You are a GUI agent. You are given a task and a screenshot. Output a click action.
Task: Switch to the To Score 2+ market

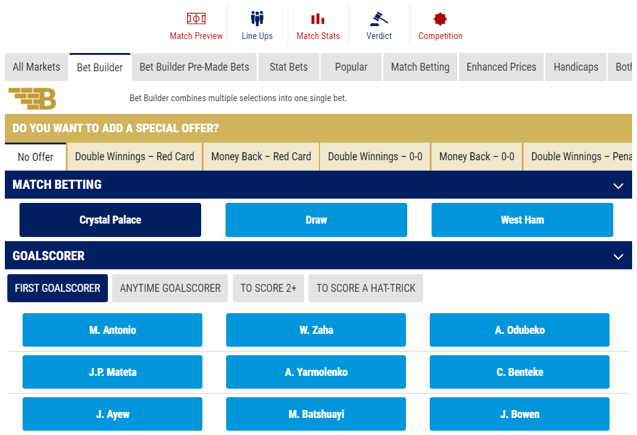pos(268,288)
